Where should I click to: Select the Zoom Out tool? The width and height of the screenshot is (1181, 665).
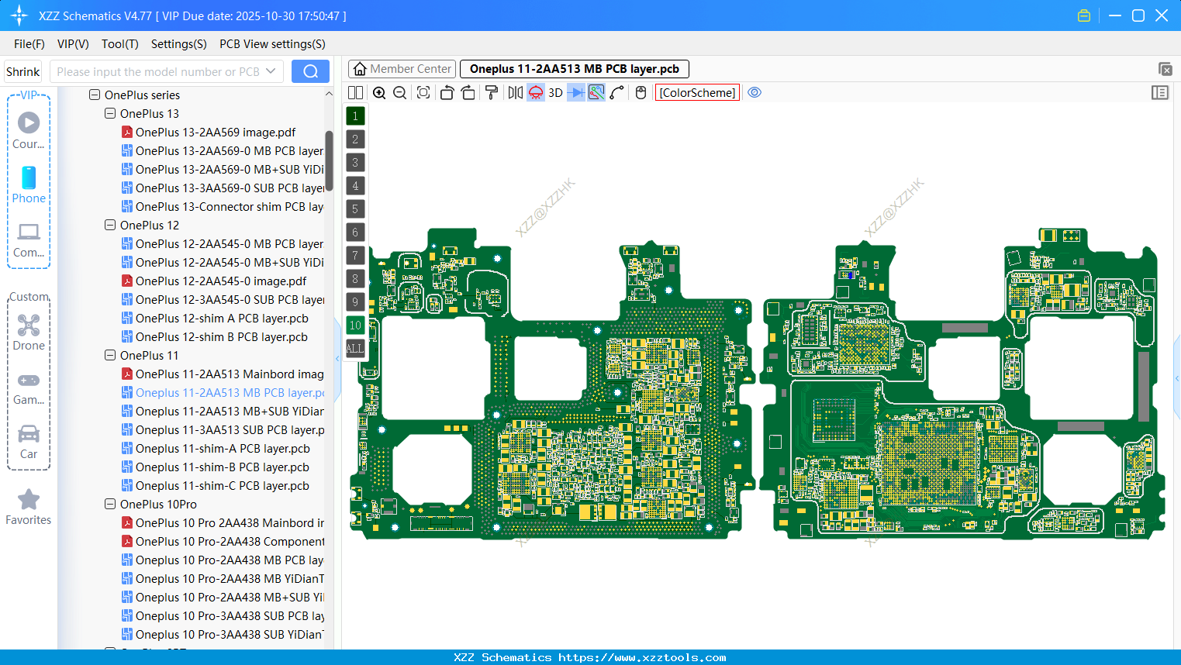coord(399,92)
